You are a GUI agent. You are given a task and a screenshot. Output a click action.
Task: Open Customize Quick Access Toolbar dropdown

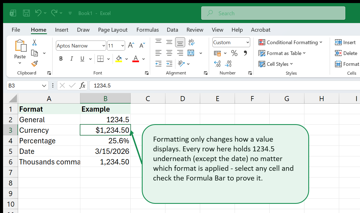pos(70,13)
